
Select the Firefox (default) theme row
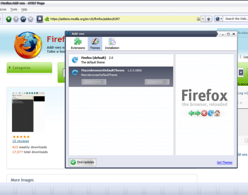point(121,60)
